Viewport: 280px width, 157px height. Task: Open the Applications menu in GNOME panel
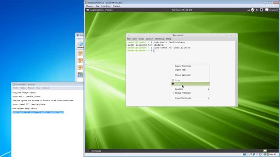97,10
